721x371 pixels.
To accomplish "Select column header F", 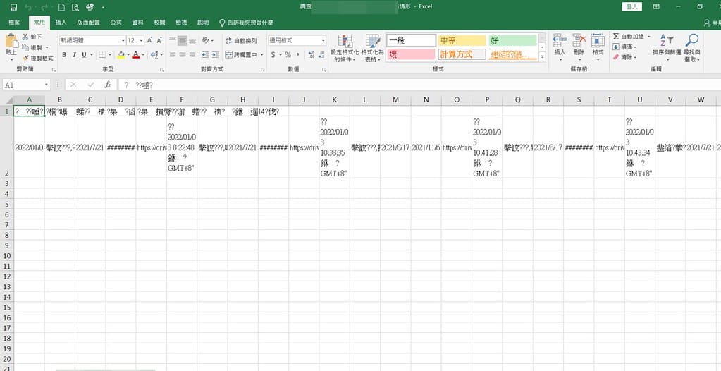I will [x=182, y=100].
